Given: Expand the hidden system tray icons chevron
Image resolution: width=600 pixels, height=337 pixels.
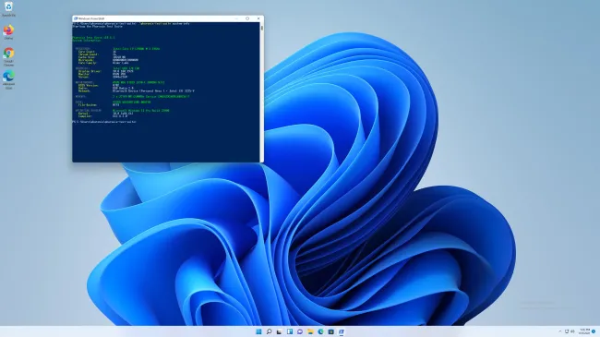Looking at the screenshot, I should click(x=560, y=331).
